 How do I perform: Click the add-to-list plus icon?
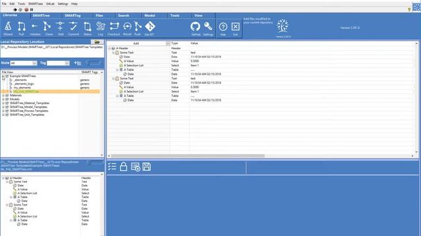tap(78, 63)
